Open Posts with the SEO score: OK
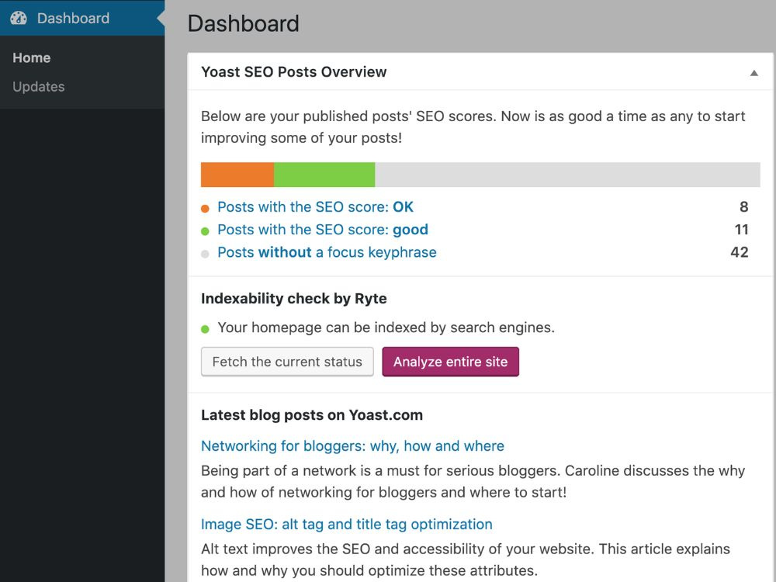This screenshot has height=582, width=776. 315,207
